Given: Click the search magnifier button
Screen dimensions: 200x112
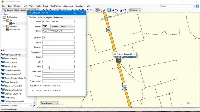Looking at the screenshot, I should pos(197,6).
